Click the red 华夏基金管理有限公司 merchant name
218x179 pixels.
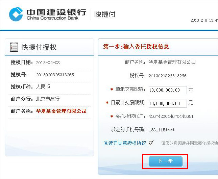[x=61, y=111]
